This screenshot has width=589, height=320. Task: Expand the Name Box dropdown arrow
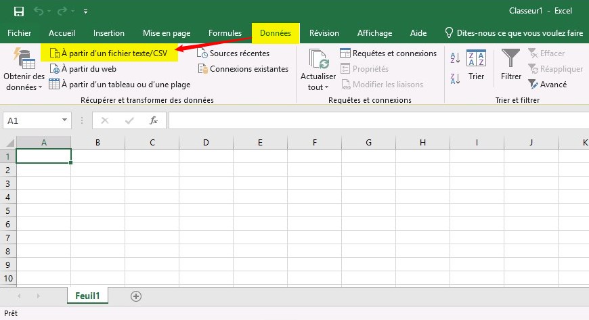coord(65,120)
